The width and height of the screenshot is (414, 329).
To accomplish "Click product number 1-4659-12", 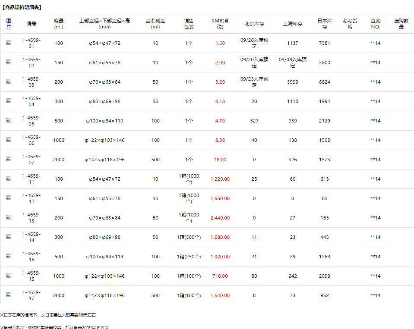I will click(x=32, y=198).
